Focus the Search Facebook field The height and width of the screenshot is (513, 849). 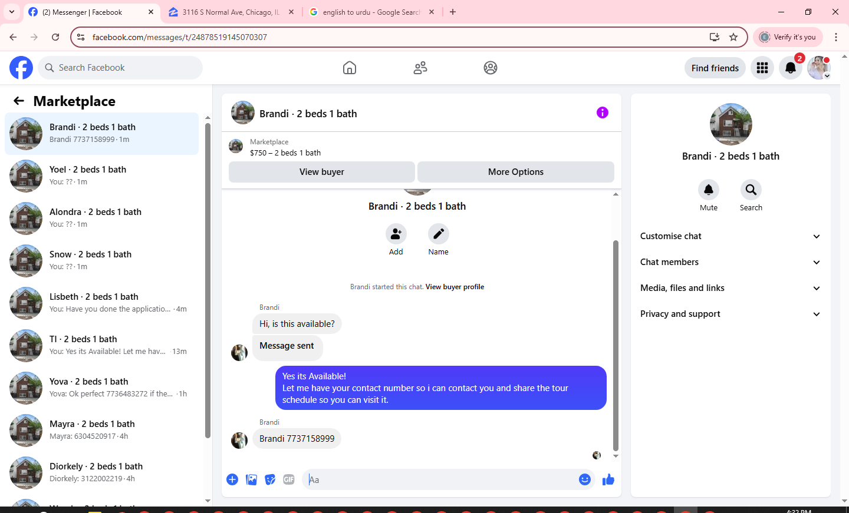tap(120, 68)
